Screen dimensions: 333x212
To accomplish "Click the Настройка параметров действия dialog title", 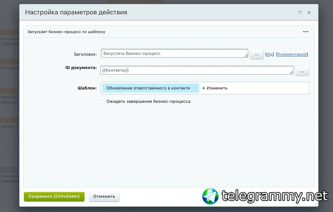I will pyautogui.click(x=76, y=12).
